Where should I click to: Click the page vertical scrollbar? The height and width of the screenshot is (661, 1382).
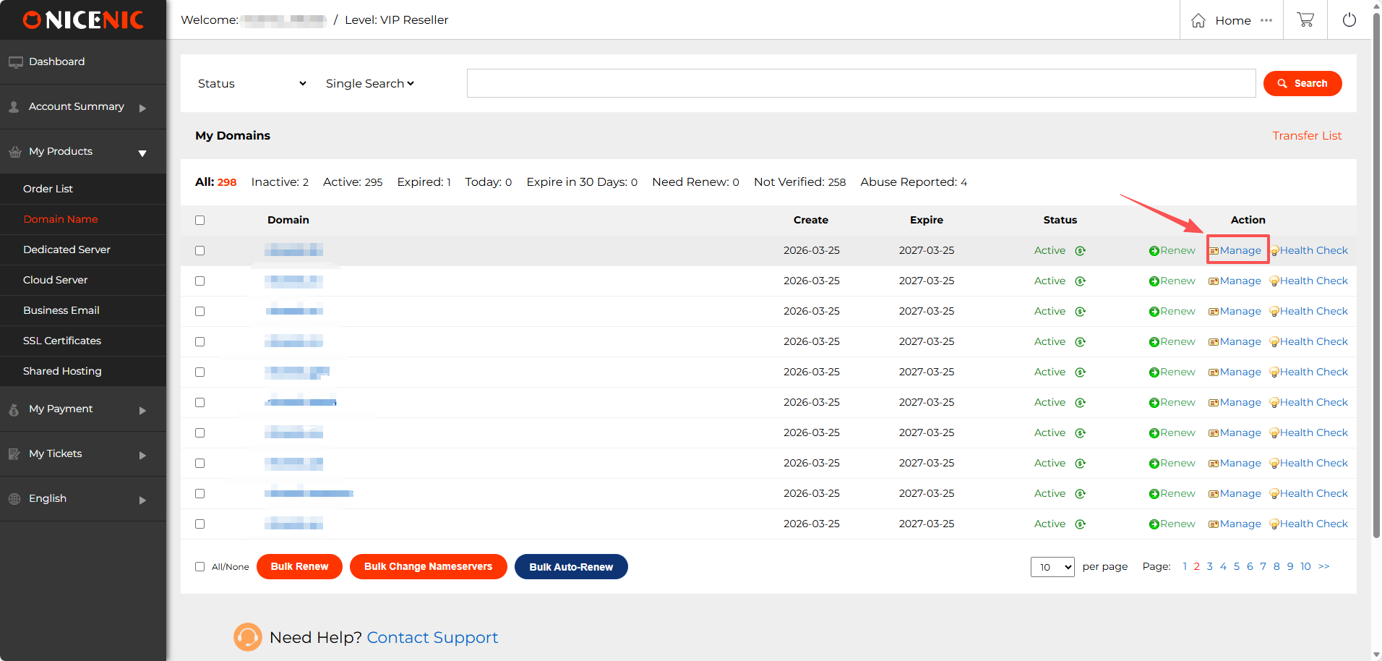coord(1376,275)
